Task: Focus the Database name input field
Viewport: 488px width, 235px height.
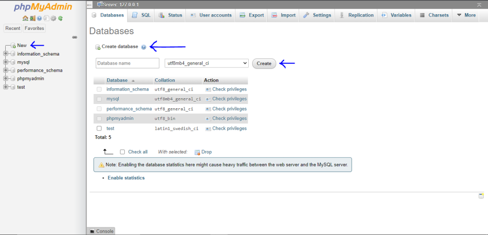Action: pyautogui.click(x=128, y=63)
